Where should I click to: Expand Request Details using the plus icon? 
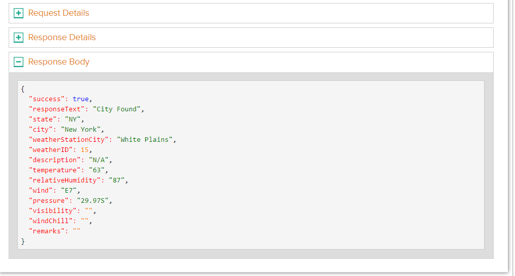tap(18, 13)
